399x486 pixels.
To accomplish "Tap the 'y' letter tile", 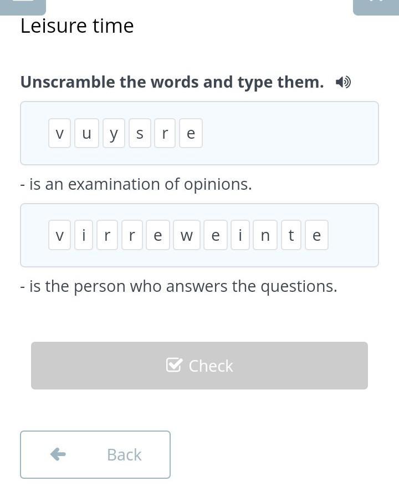I will (114, 133).
